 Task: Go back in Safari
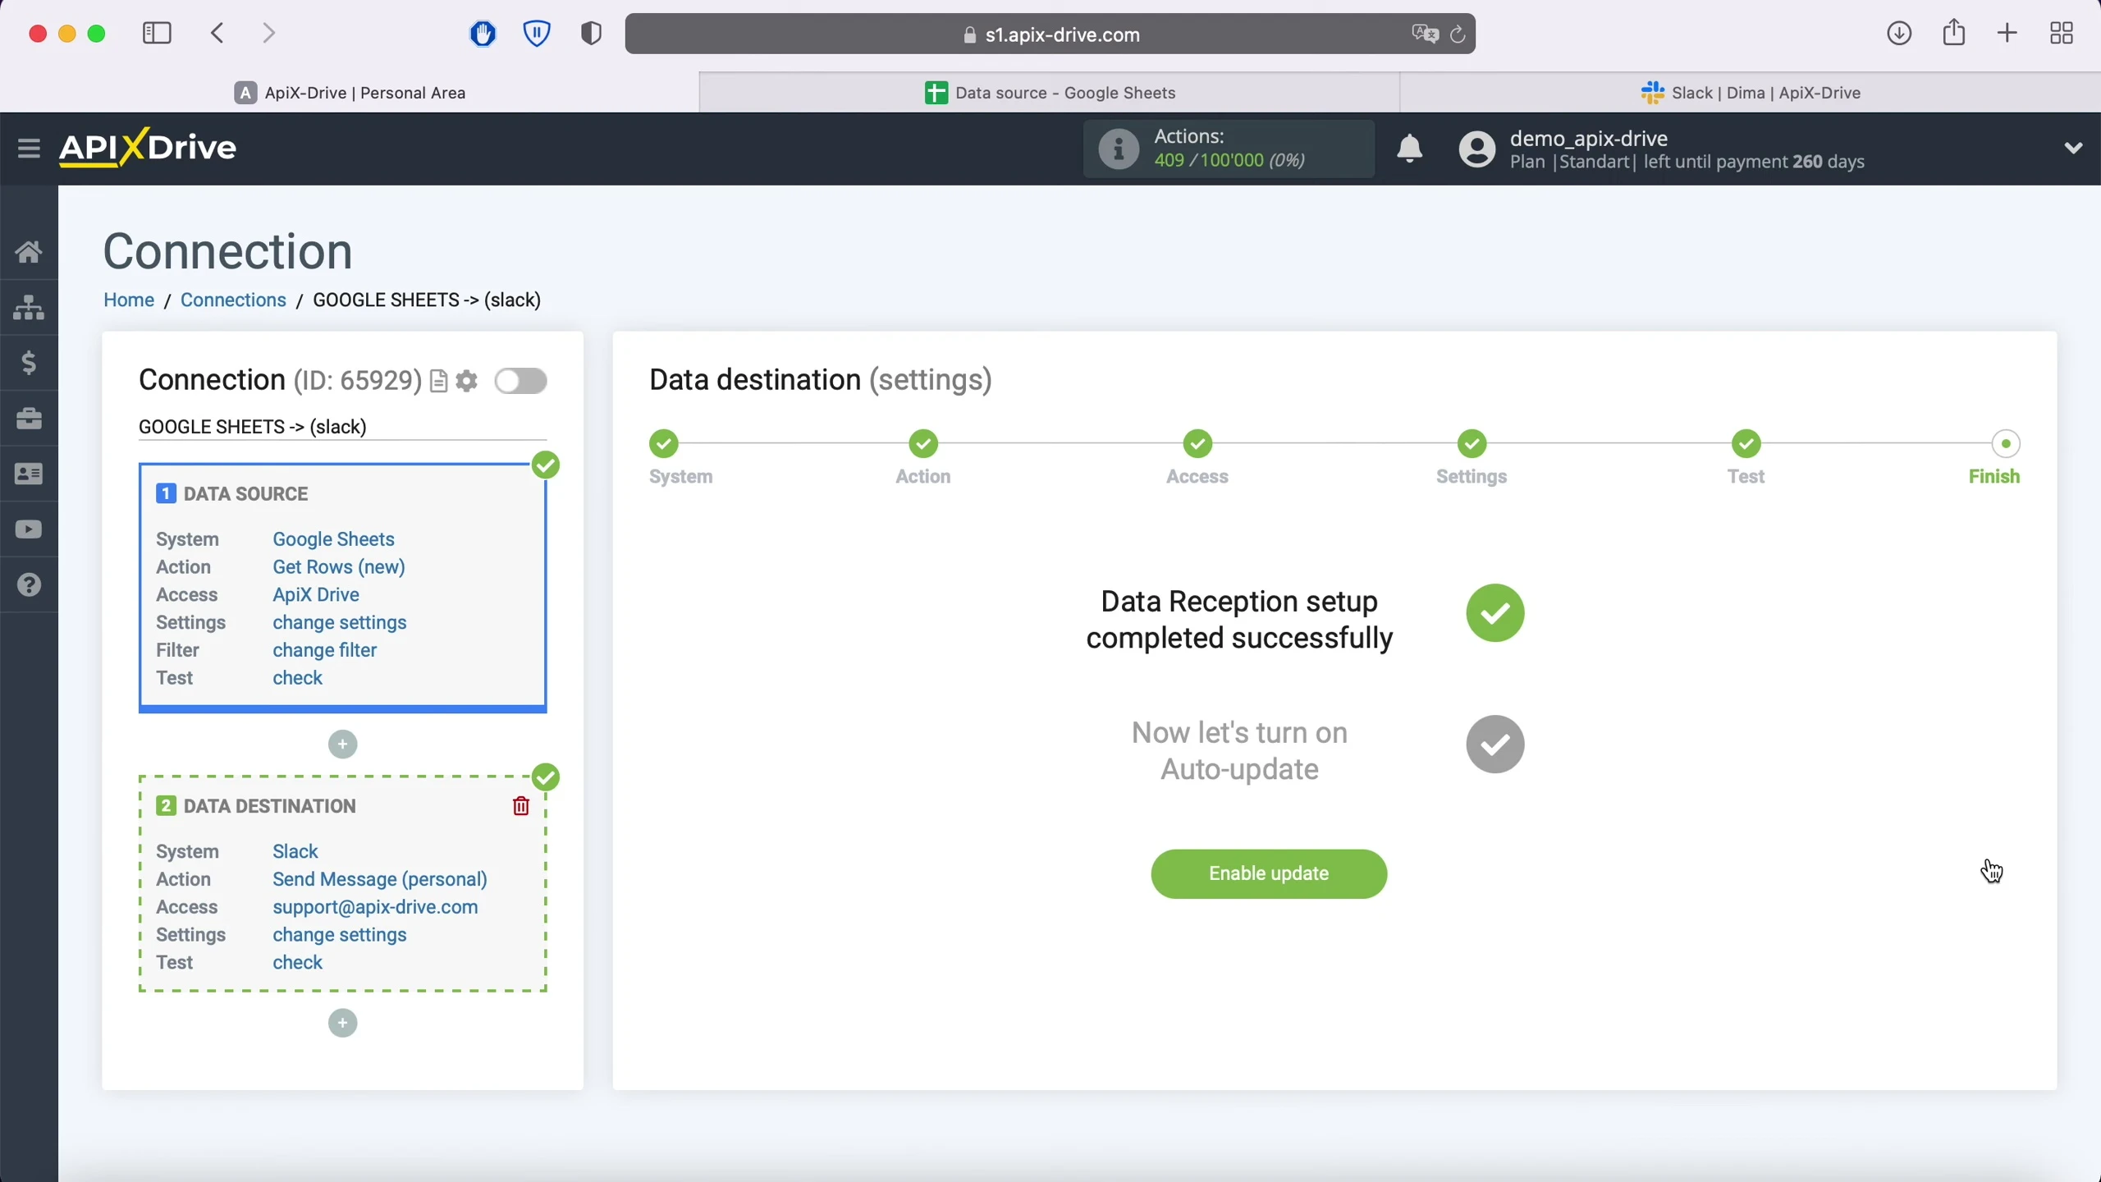pyautogui.click(x=217, y=34)
